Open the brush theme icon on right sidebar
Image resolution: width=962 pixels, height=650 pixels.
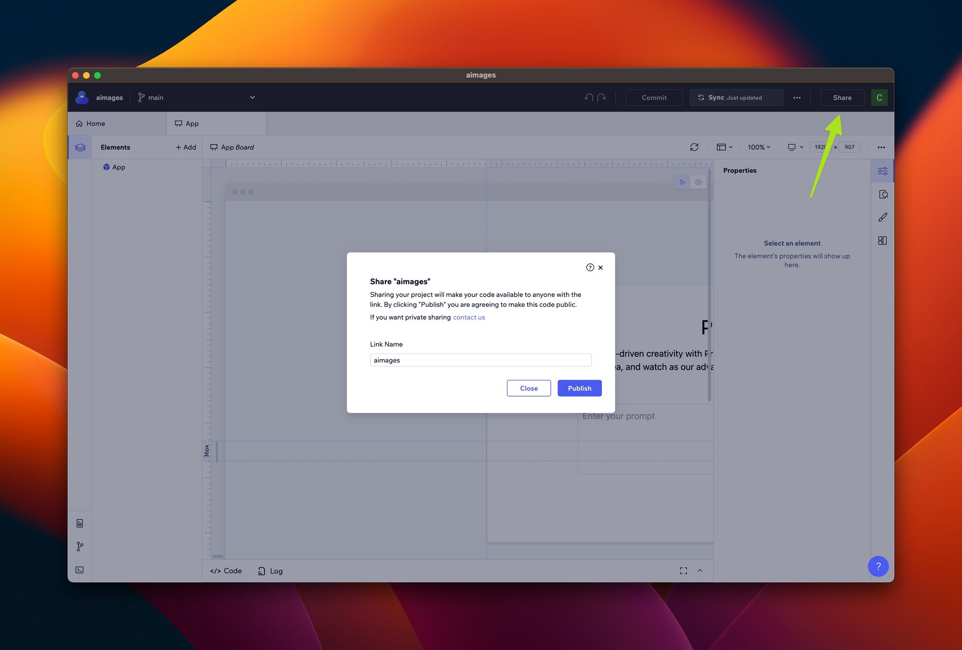883,217
